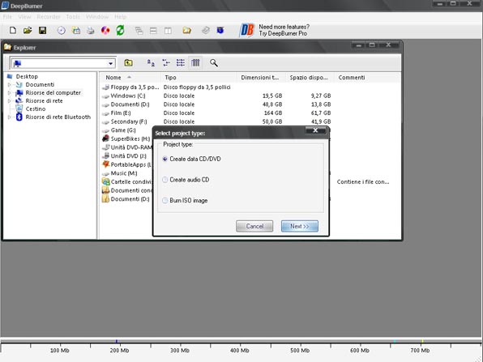Screen dimensions: 483x362
Task: Click the tile vertically toolbar icon
Action: 168,31
